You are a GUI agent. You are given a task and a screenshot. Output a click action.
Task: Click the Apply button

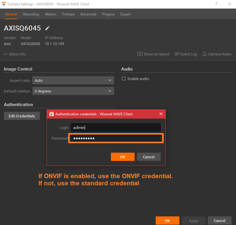[194, 221]
